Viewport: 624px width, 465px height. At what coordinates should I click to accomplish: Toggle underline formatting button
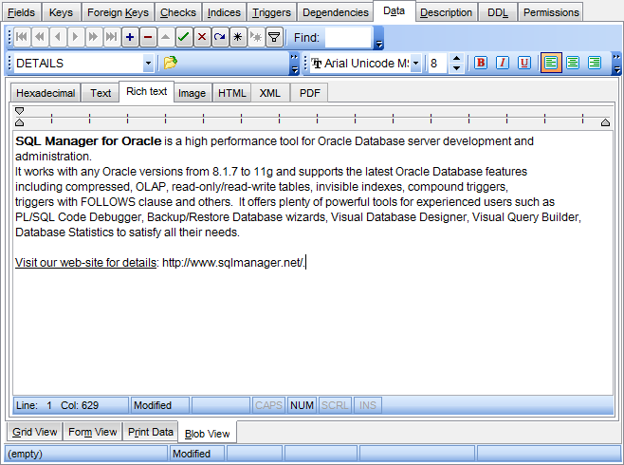tap(524, 63)
